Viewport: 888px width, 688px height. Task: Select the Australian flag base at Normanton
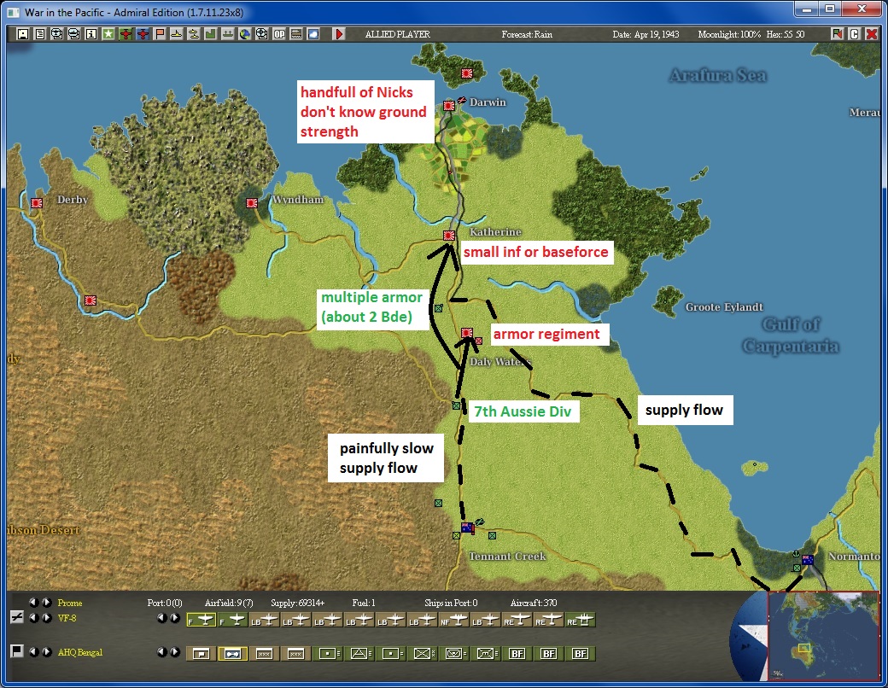(x=808, y=559)
